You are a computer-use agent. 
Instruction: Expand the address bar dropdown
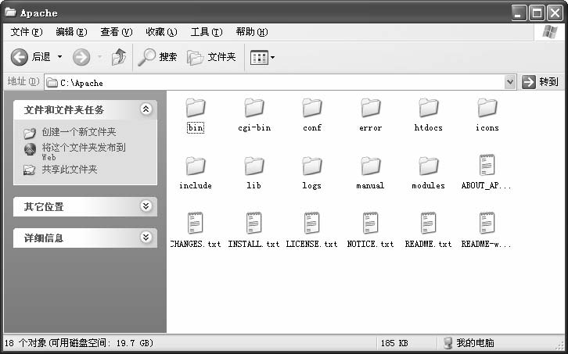point(509,82)
